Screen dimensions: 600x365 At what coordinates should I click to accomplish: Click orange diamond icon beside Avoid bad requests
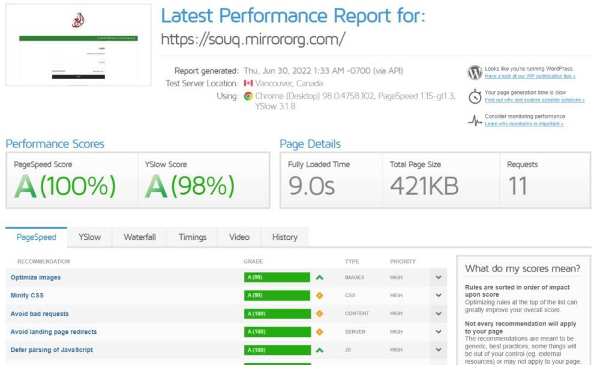click(x=320, y=313)
